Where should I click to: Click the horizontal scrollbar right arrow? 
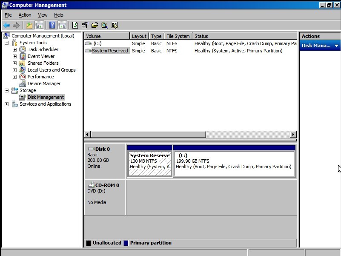[293, 134]
